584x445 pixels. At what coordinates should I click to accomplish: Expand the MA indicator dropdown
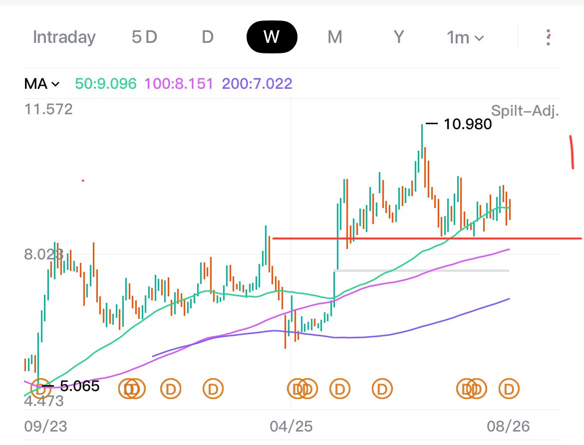pos(42,84)
